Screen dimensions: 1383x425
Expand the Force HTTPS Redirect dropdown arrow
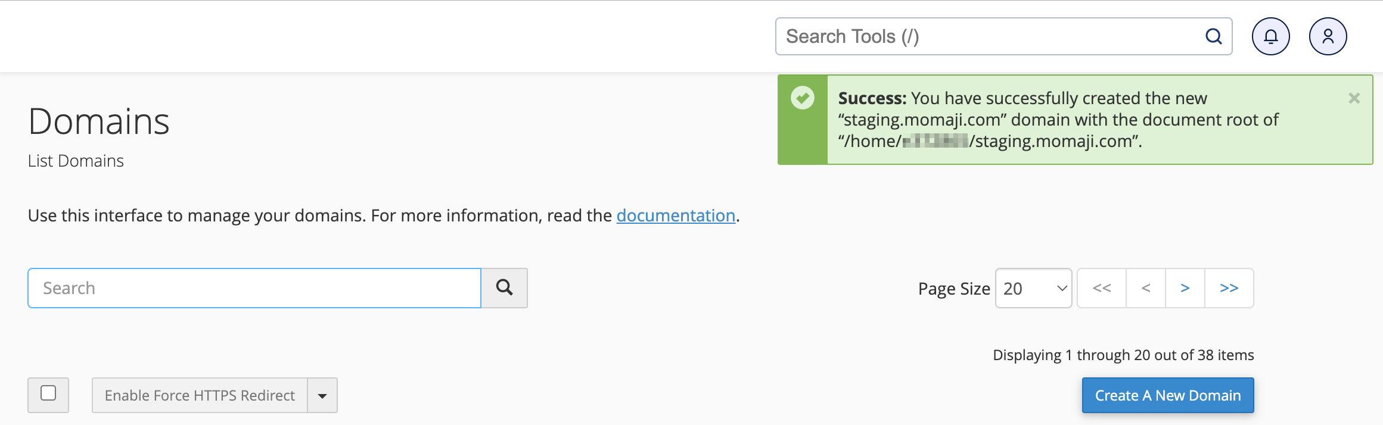322,395
